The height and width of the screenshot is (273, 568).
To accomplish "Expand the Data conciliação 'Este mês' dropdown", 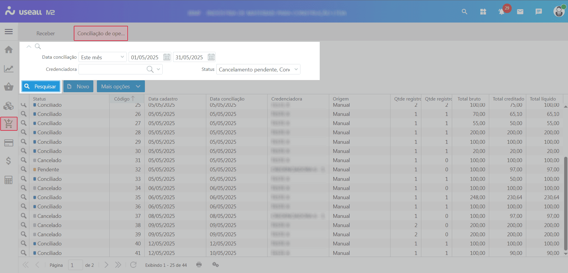I will click(x=122, y=57).
